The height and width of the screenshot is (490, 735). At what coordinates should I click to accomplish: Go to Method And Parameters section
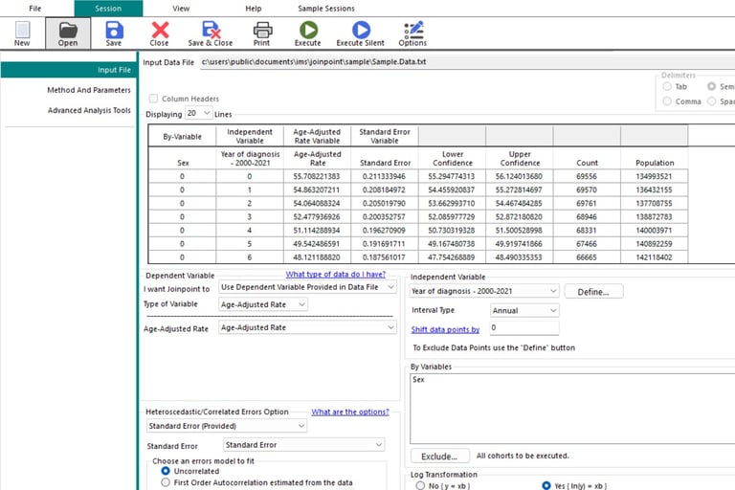(89, 90)
